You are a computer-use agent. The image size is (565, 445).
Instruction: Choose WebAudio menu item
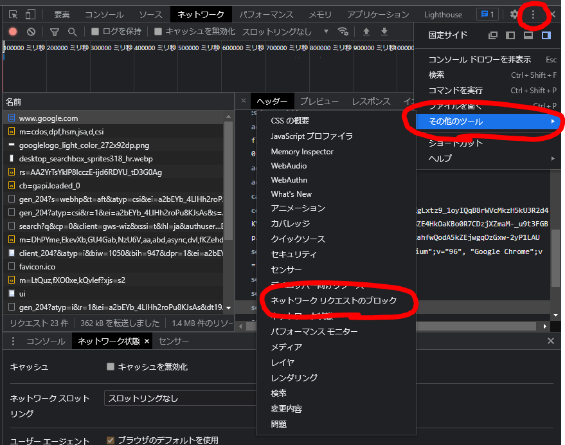click(336, 166)
